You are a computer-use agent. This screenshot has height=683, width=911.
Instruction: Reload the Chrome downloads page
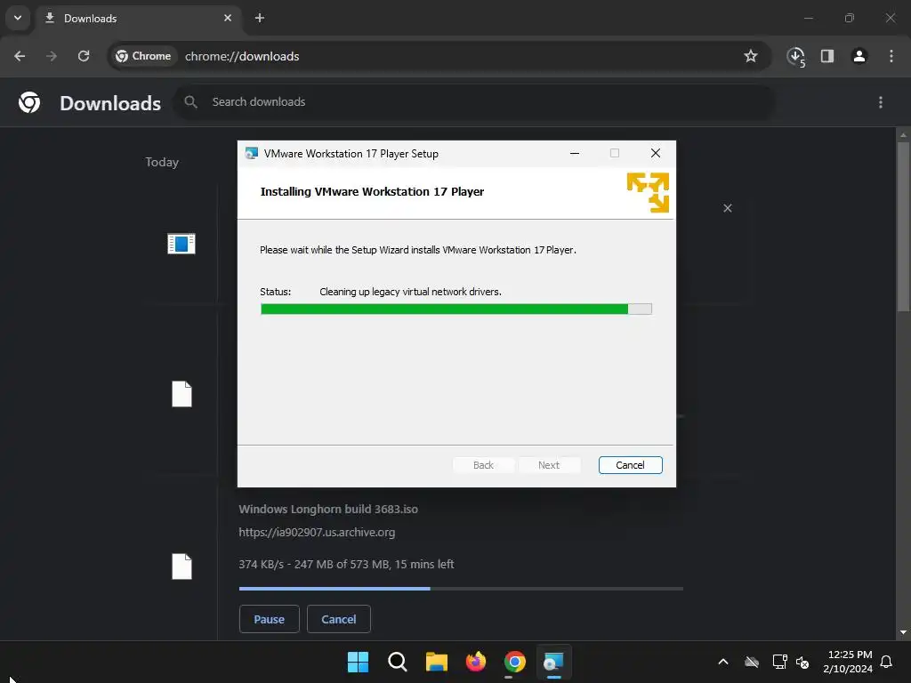84,56
